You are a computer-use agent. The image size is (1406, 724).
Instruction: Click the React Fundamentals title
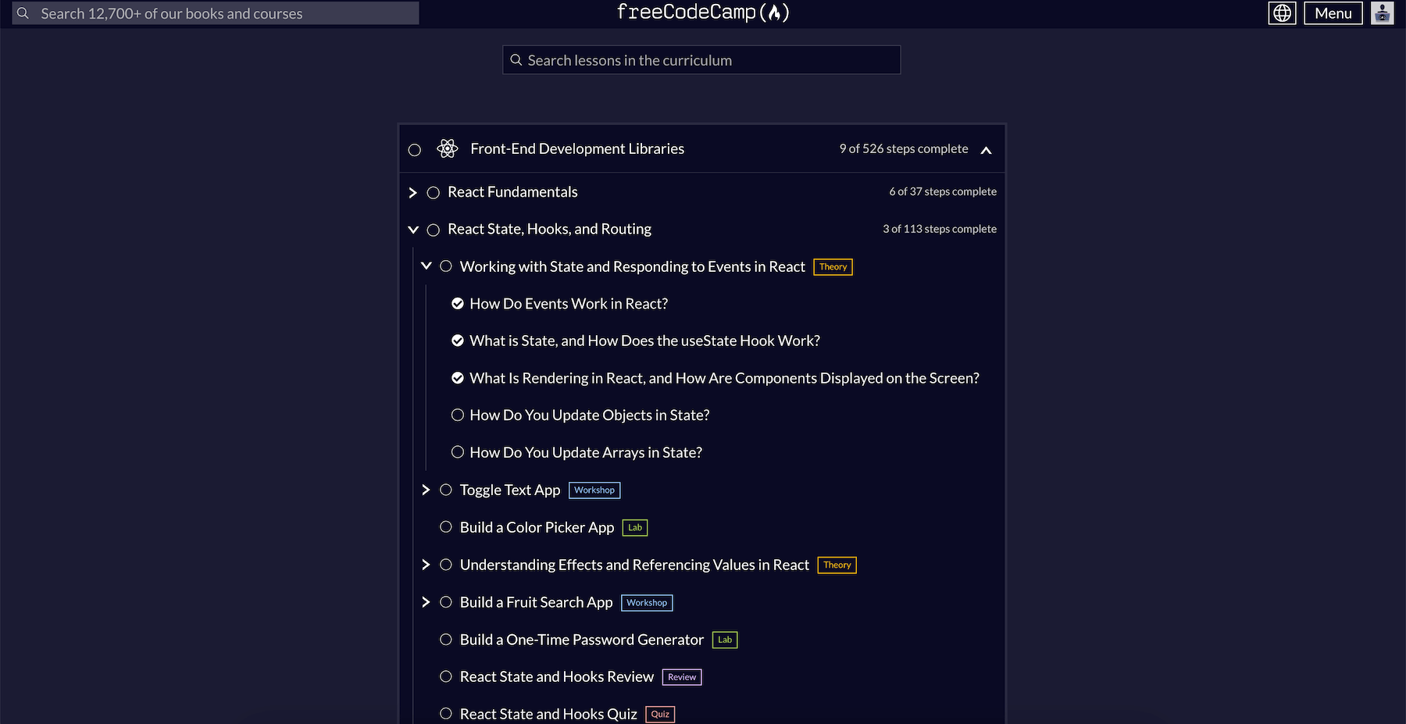point(512,192)
